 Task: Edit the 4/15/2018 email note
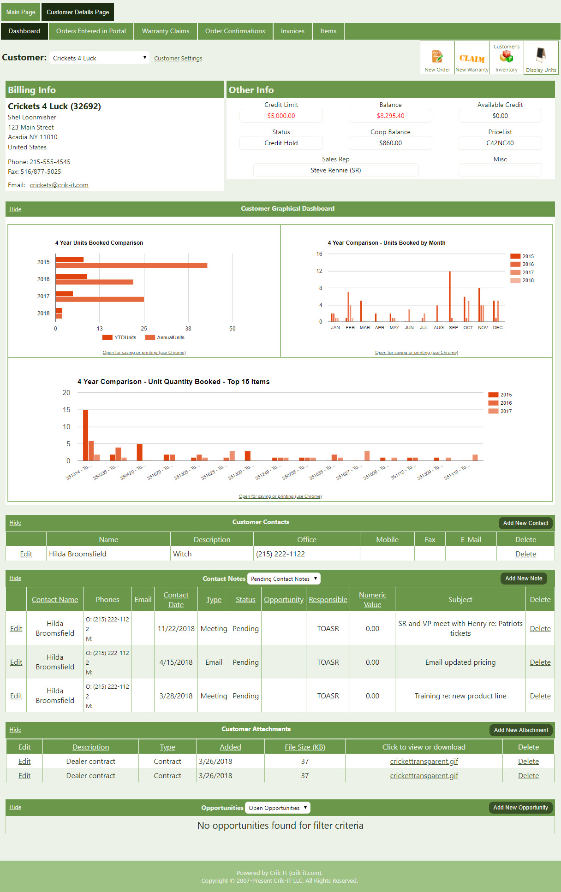tap(16, 662)
